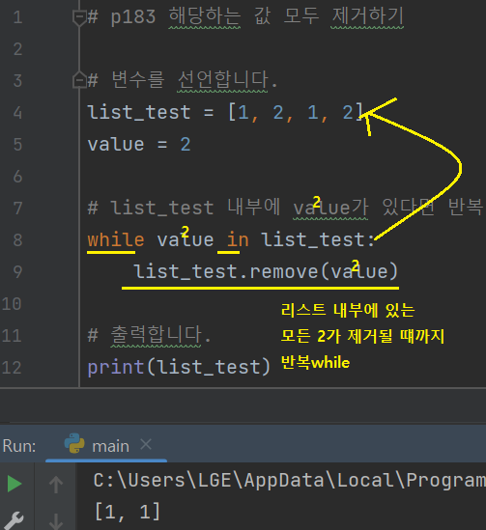Click line number 12 in gutter
The width and height of the screenshot is (486, 530).
[x=12, y=368]
